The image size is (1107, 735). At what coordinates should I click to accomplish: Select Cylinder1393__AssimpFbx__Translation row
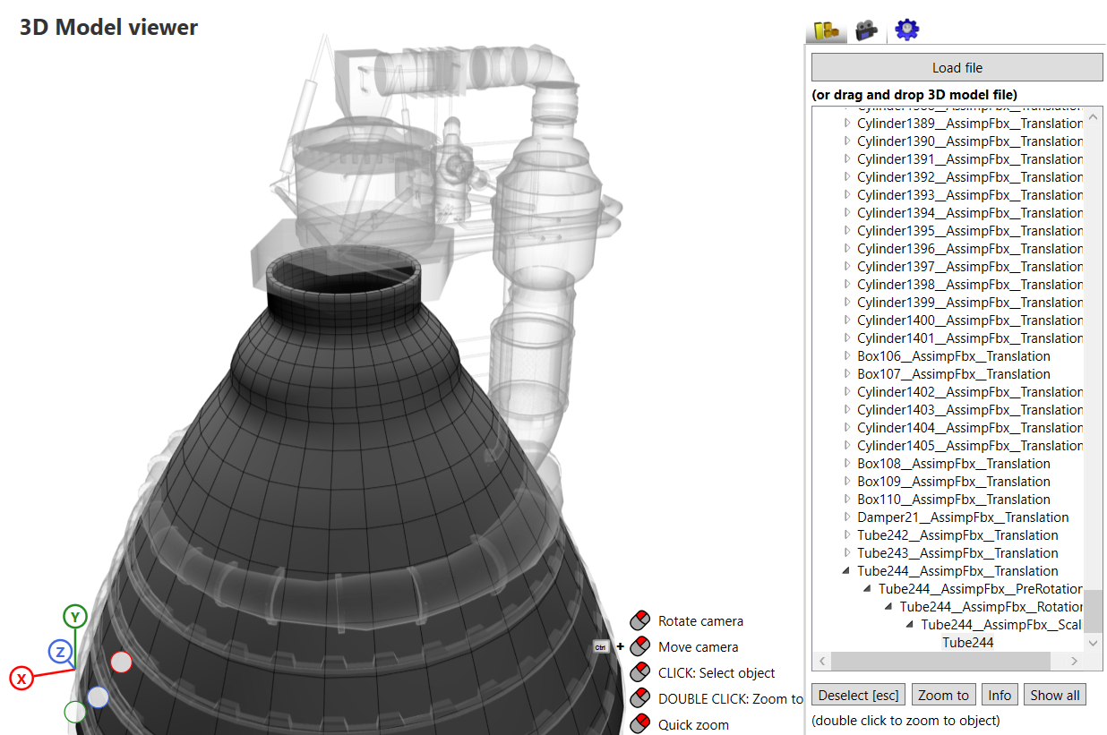(x=970, y=194)
